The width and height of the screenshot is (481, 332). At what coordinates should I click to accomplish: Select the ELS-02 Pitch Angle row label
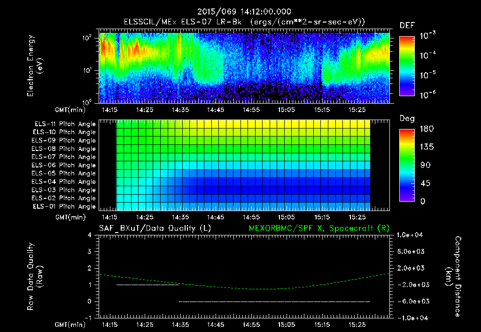pyautogui.click(x=64, y=198)
